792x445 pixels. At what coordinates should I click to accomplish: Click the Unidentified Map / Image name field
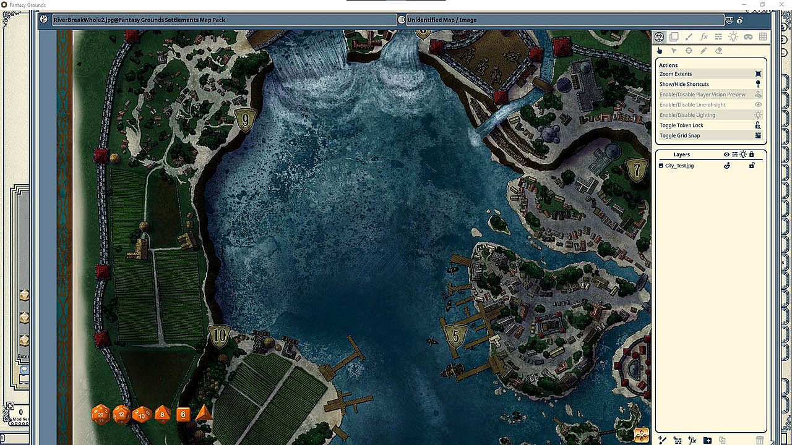(x=565, y=20)
